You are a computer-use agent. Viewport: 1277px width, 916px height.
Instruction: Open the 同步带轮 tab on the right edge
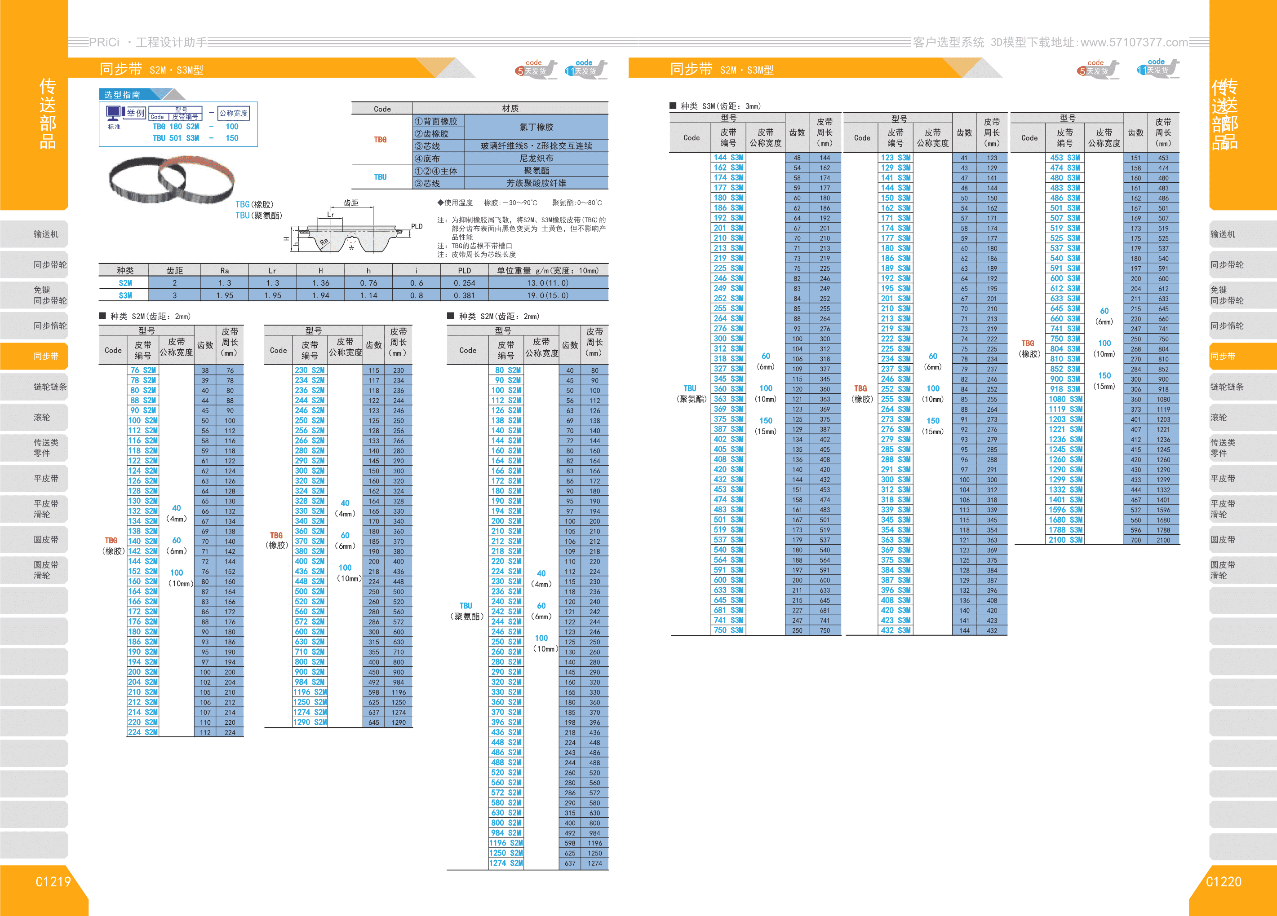pyautogui.click(x=1243, y=264)
